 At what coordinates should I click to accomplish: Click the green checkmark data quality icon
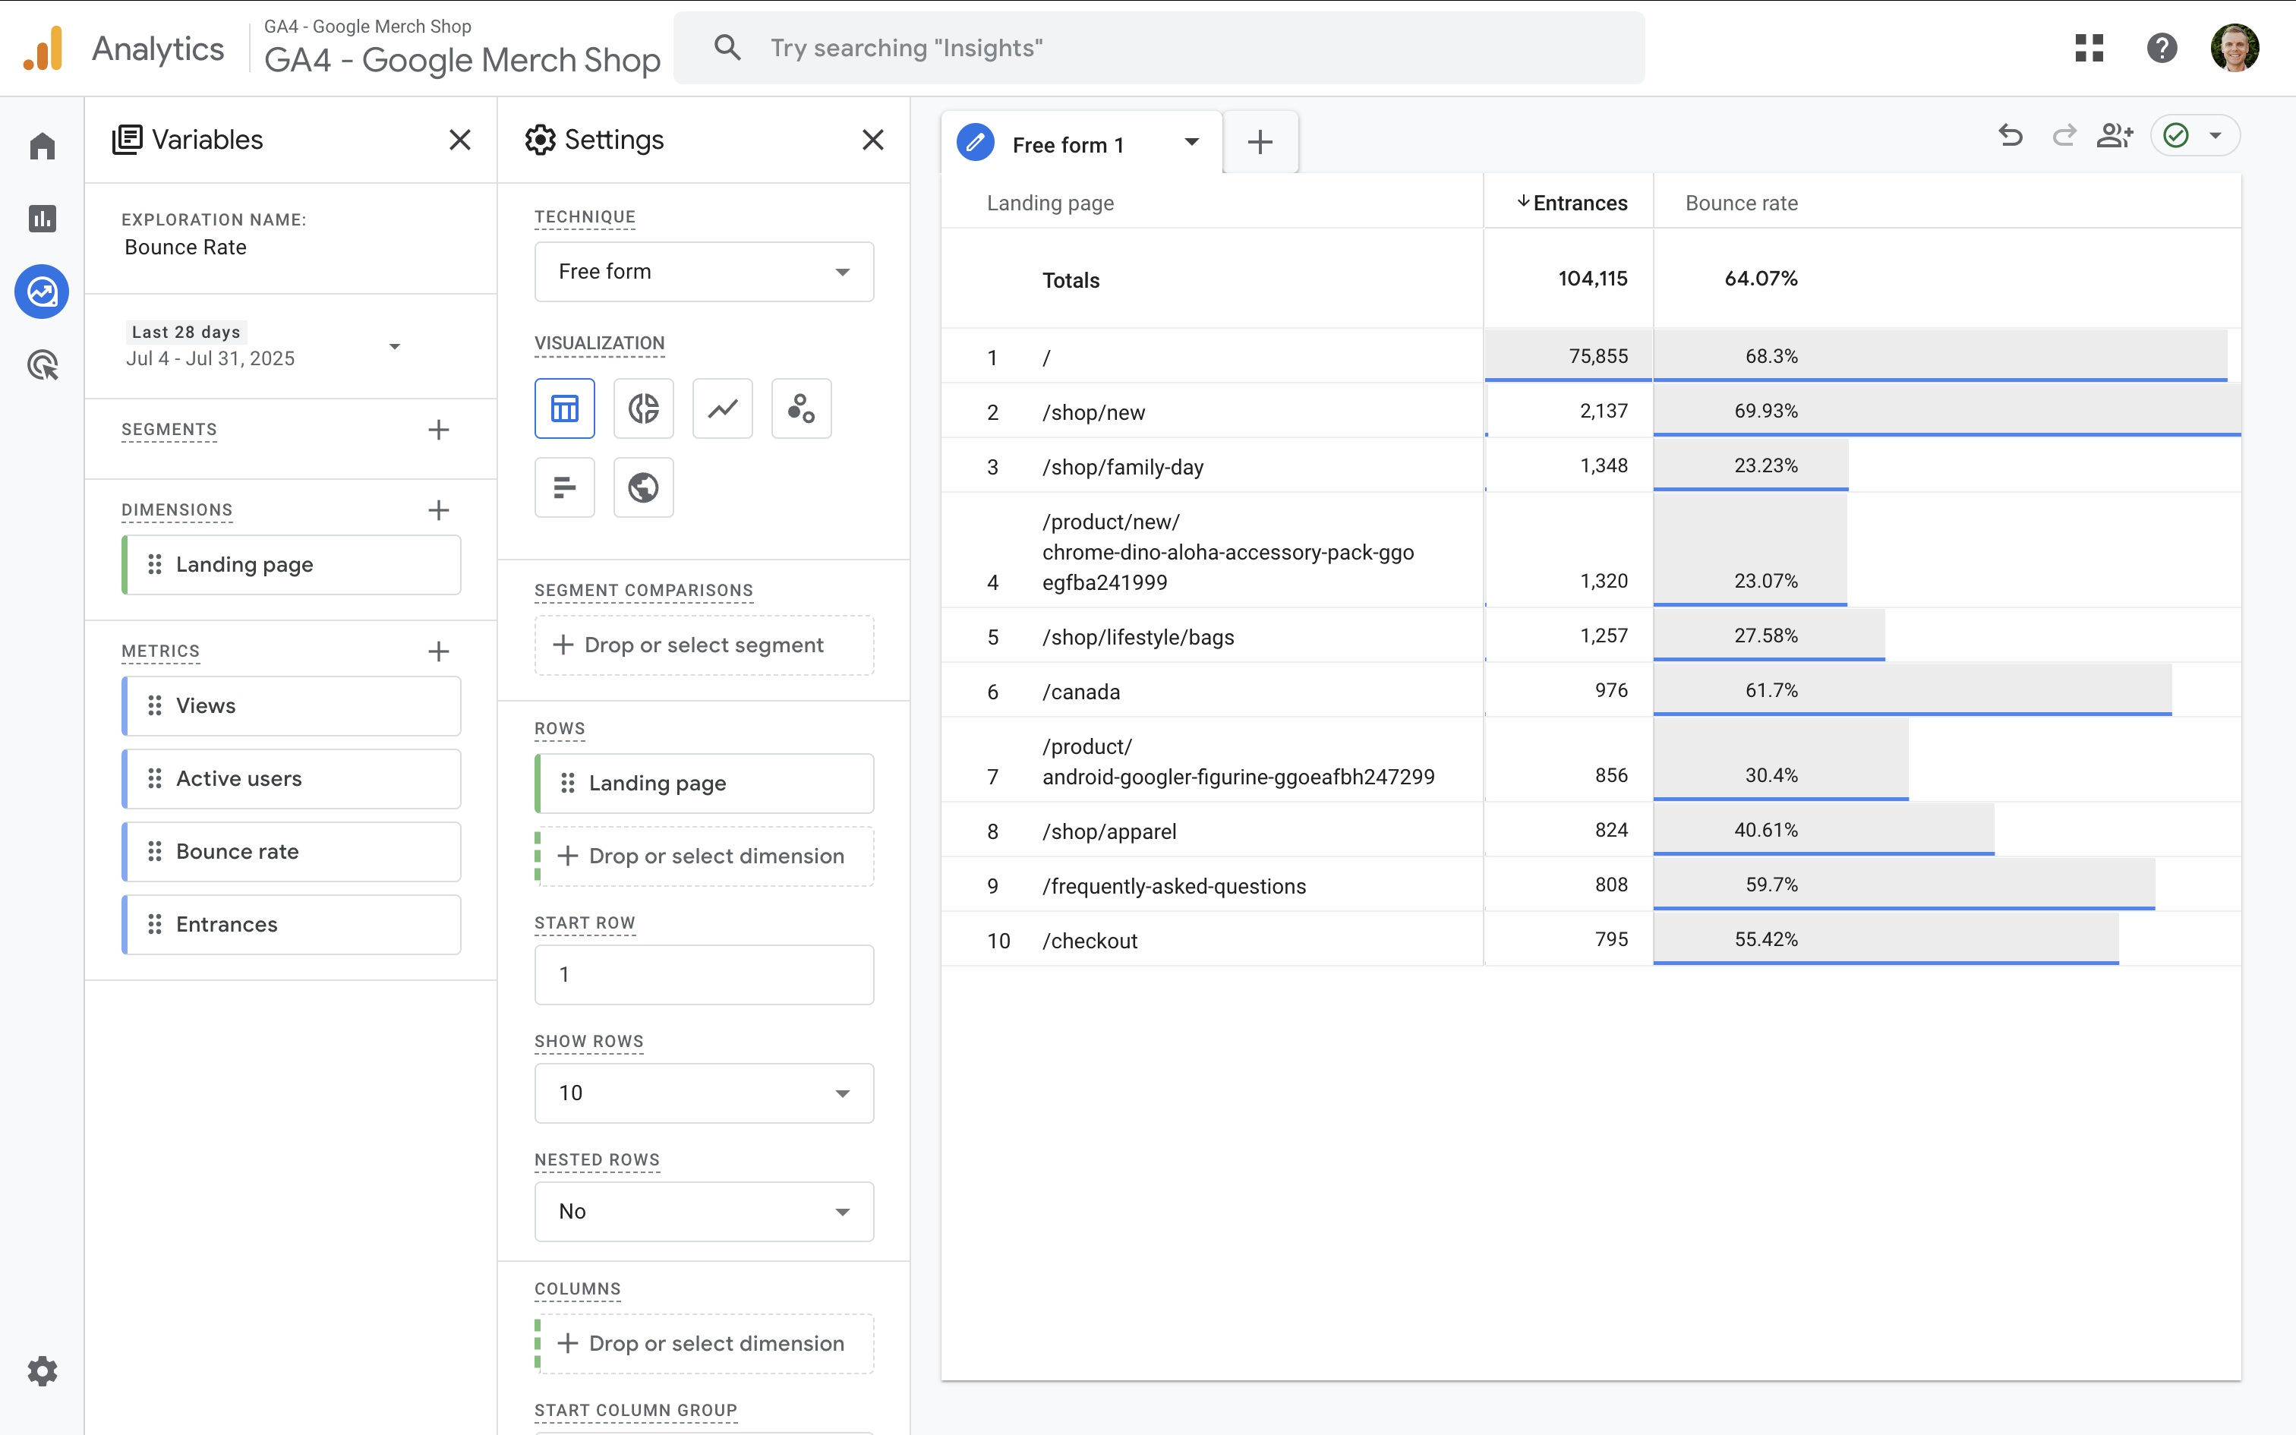click(x=2177, y=136)
